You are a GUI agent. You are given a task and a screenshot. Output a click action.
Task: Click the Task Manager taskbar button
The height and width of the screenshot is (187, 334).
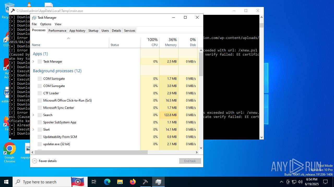(x=158, y=182)
